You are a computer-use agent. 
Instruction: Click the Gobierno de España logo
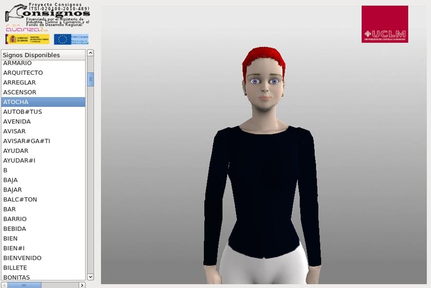click(27, 39)
